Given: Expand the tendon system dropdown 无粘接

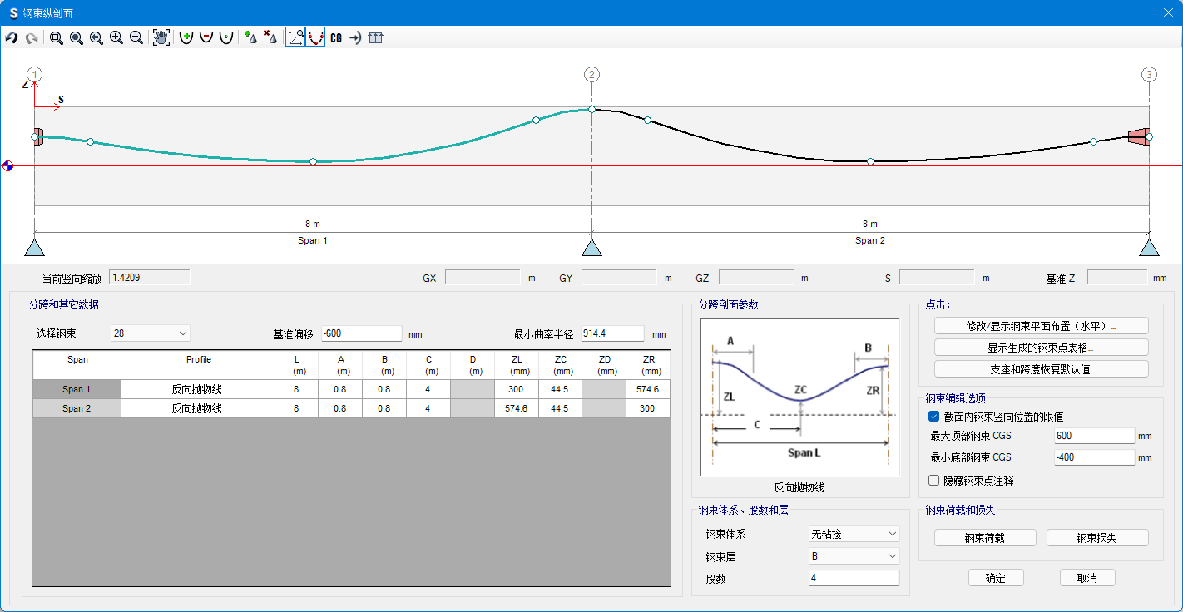Looking at the screenshot, I should click(x=853, y=534).
